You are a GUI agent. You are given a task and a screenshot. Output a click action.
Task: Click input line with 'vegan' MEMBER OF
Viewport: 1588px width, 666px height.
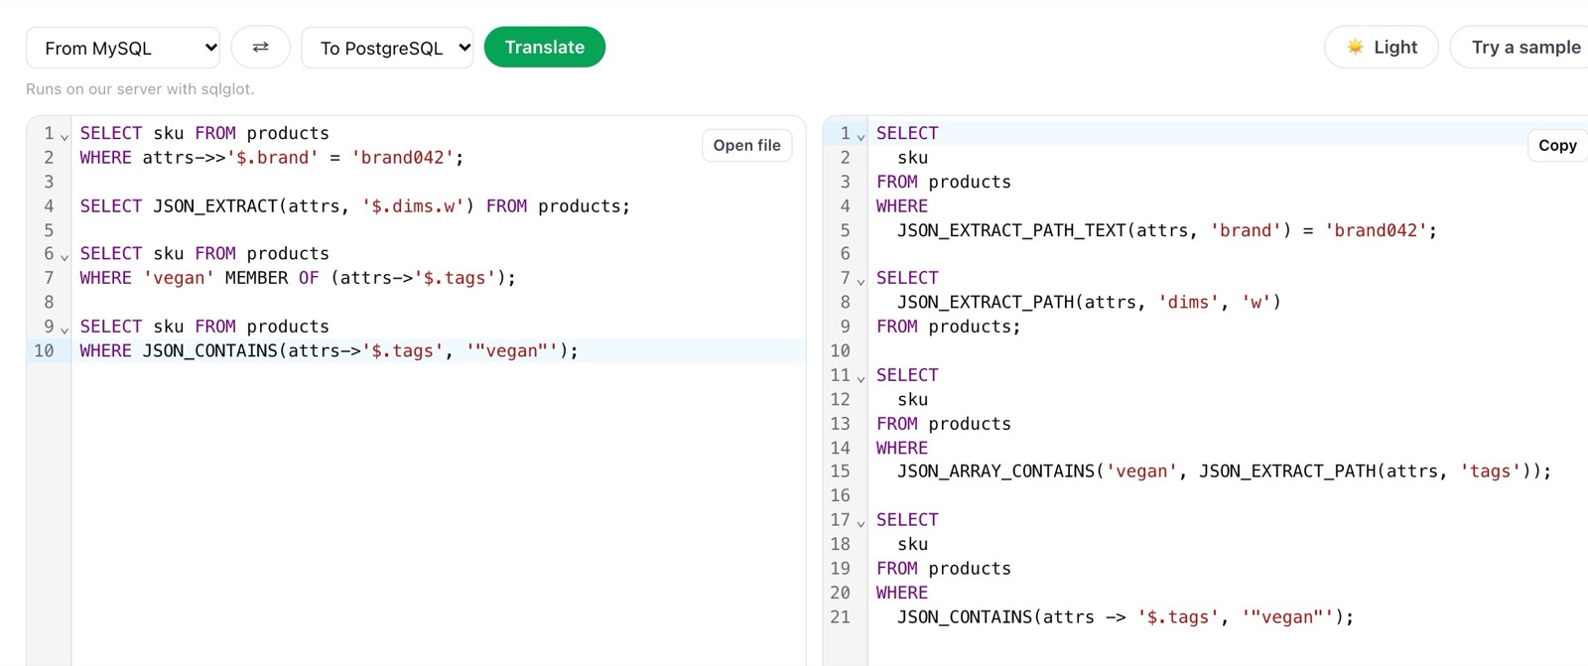(x=298, y=278)
